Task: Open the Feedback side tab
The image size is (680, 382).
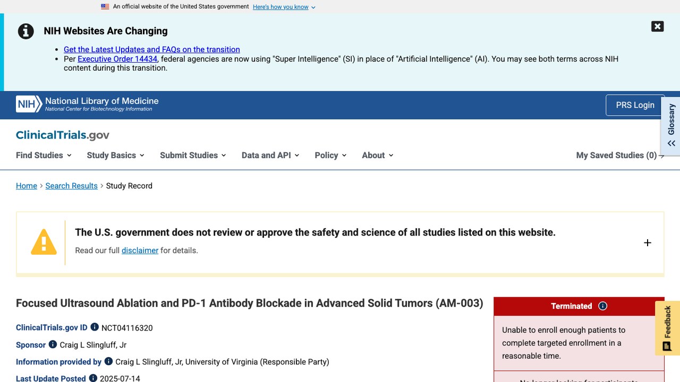Action: (667, 328)
